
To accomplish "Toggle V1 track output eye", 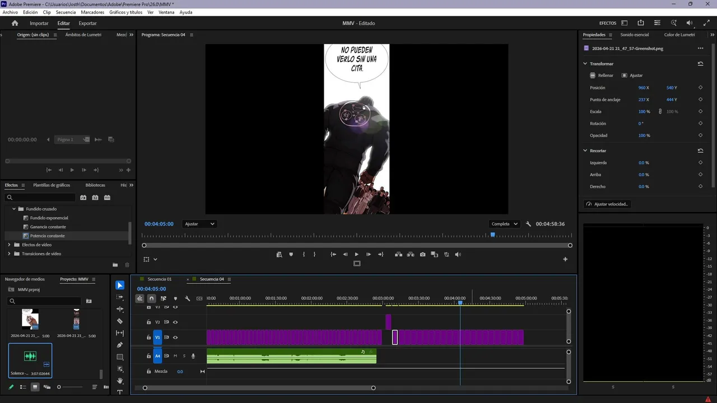I will tap(175, 338).
